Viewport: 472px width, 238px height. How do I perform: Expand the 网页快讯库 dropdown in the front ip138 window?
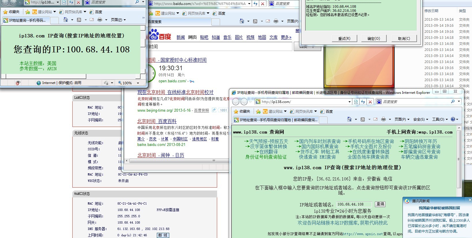tap(315, 111)
